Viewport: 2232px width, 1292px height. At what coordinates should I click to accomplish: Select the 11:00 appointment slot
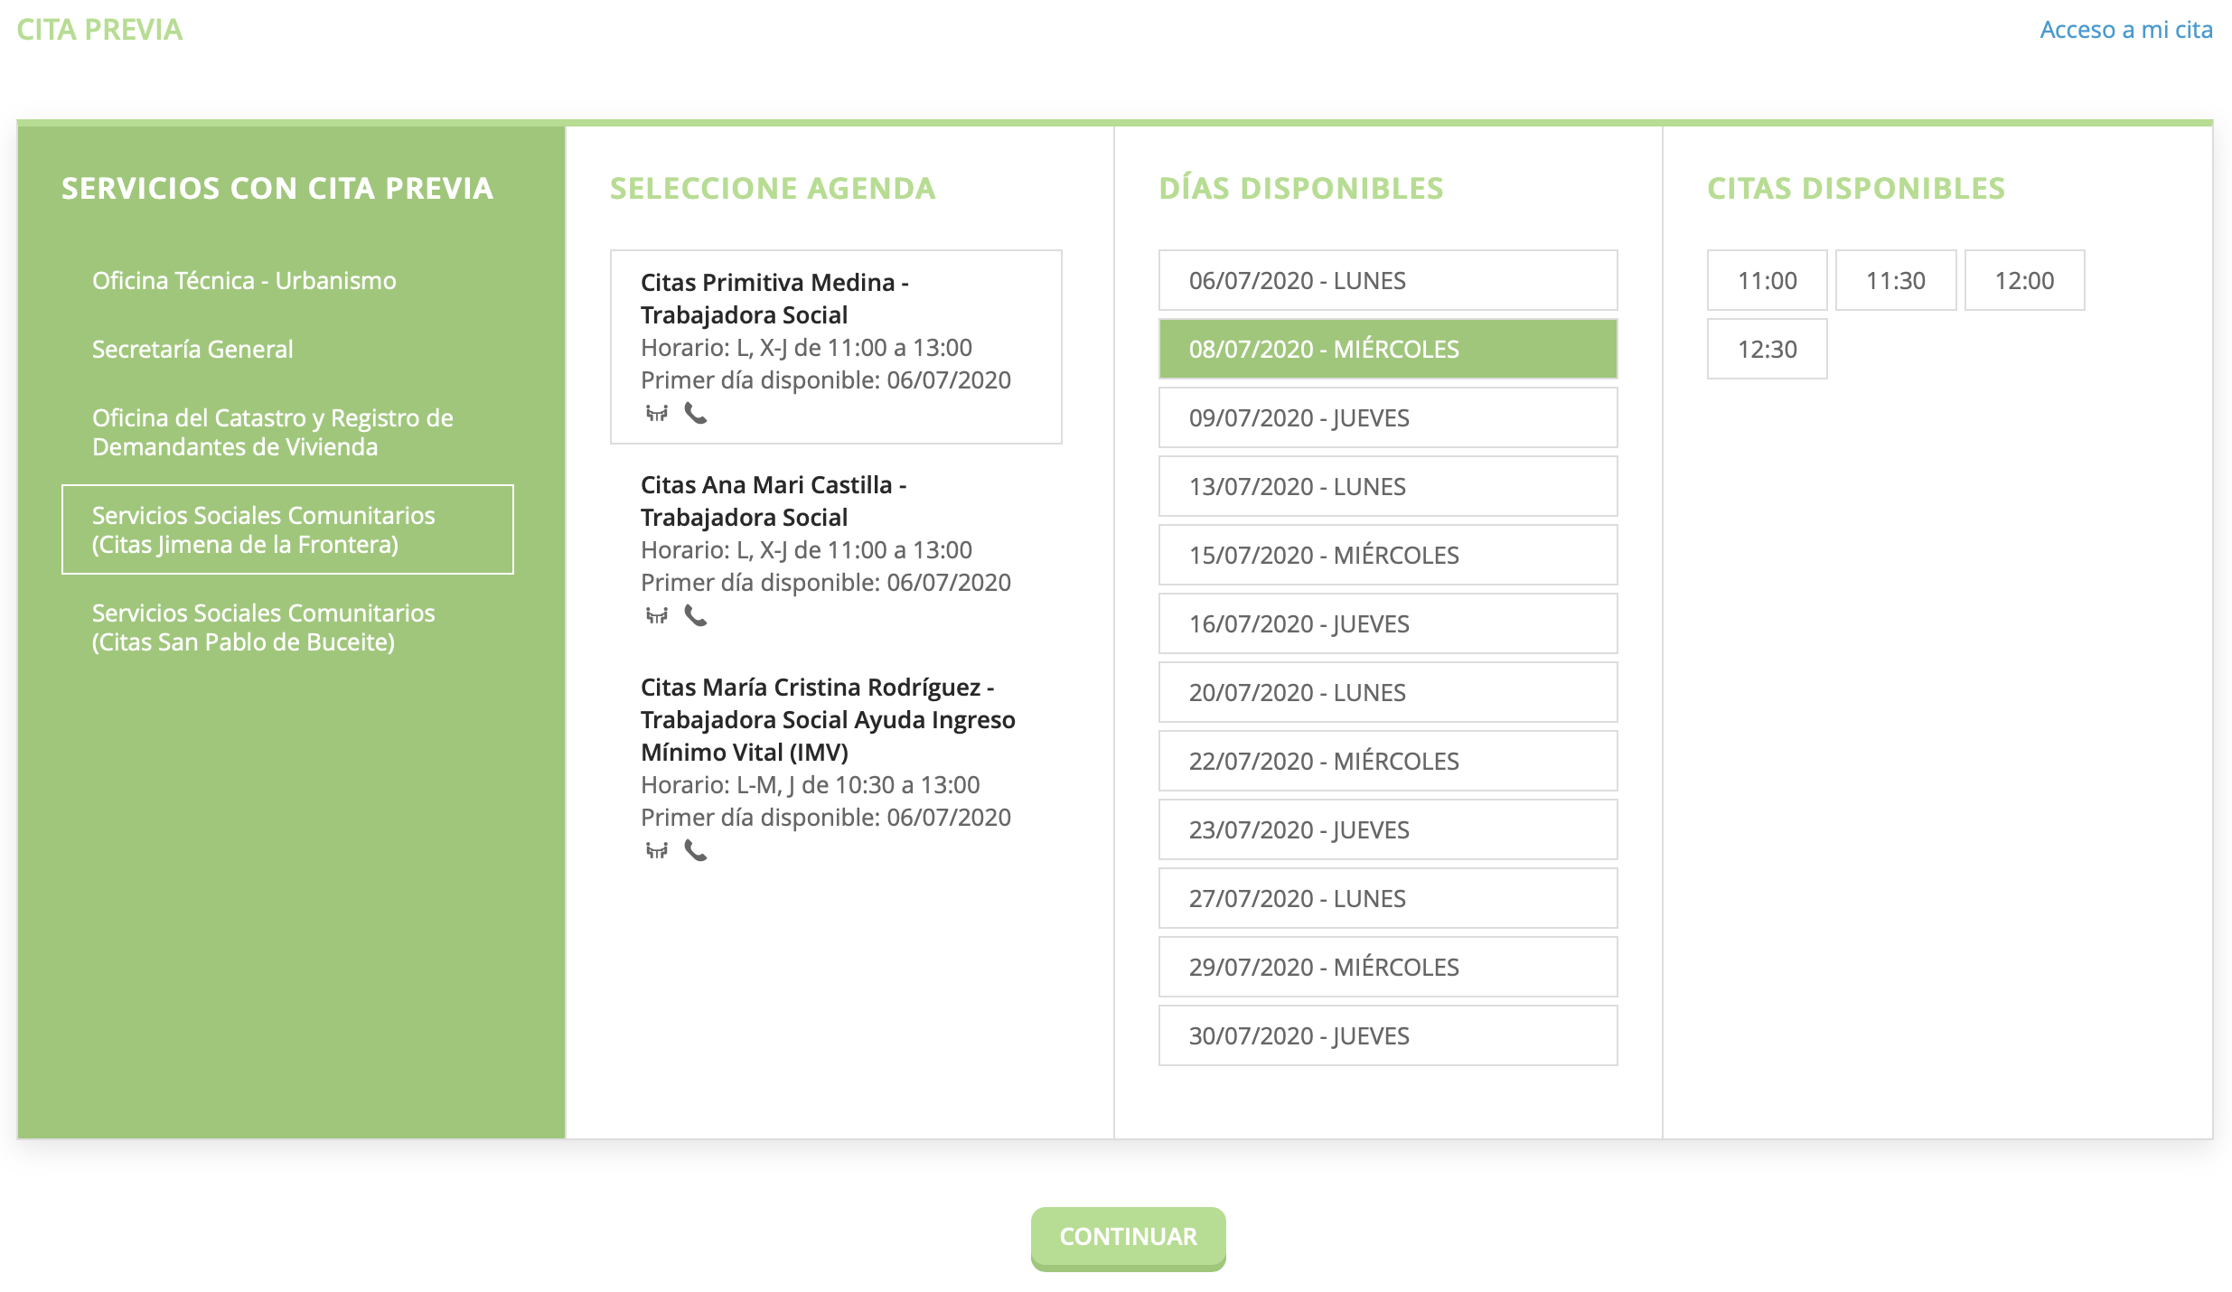tap(1767, 280)
